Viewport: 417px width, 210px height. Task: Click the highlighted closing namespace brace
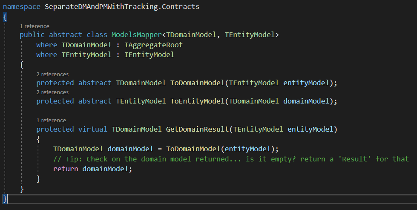(5, 199)
